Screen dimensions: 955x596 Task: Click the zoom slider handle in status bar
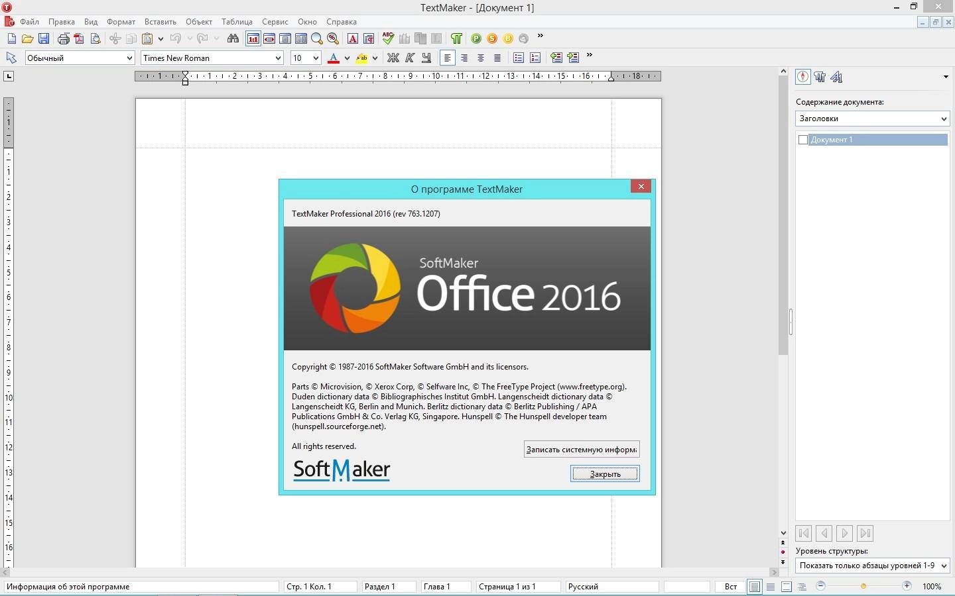coord(863,586)
